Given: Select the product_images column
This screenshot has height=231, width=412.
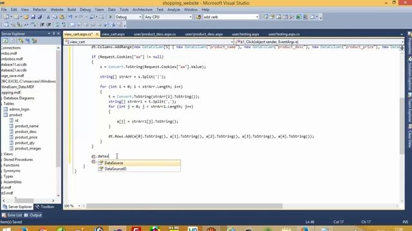Looking at the screenshot, I should [28, 148].
